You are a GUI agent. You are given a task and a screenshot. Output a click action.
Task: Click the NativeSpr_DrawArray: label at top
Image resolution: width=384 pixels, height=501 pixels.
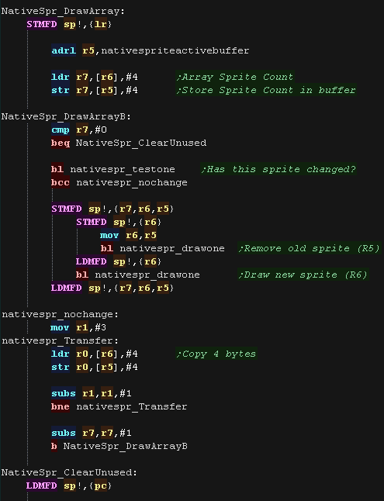pos(63,11)
